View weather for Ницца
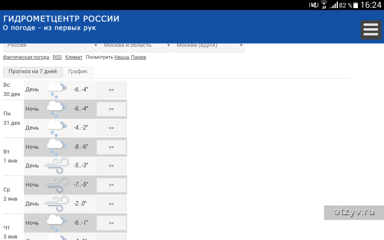The width and height of the screenshot is (384, 240). tap(122, 57)
